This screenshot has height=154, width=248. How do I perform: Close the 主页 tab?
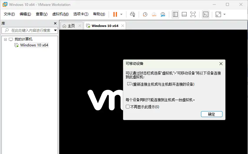coord(80,26)
